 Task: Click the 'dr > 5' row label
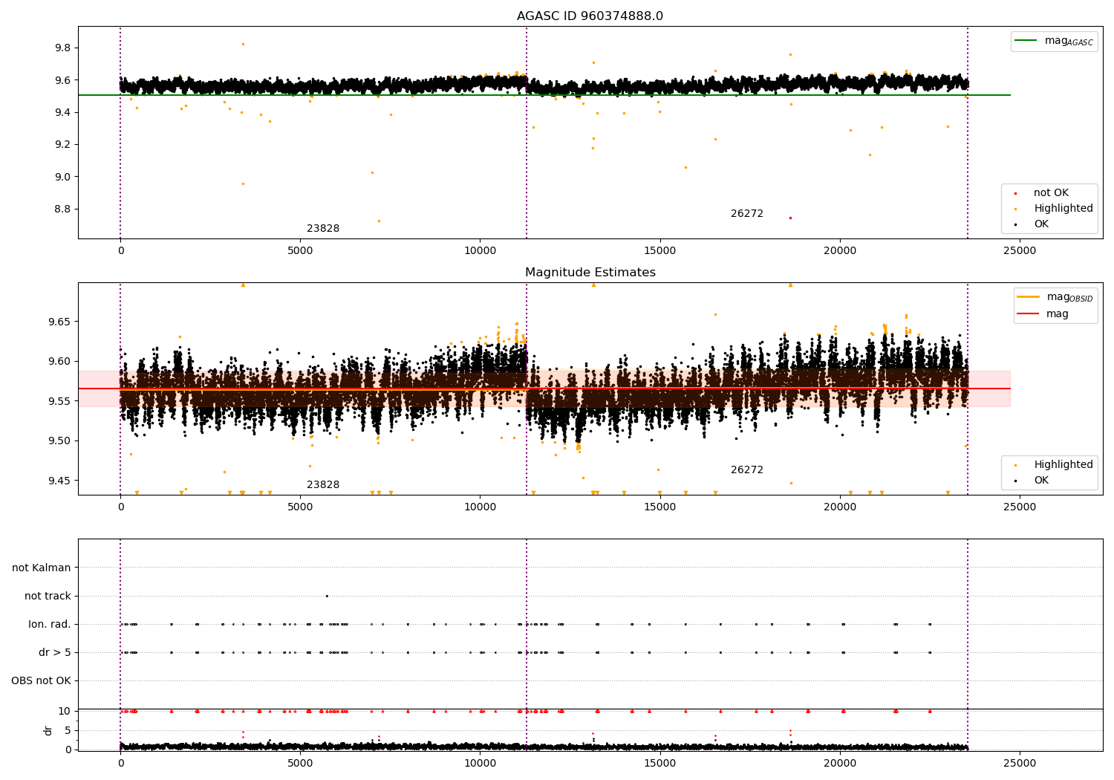pos(55,653)
